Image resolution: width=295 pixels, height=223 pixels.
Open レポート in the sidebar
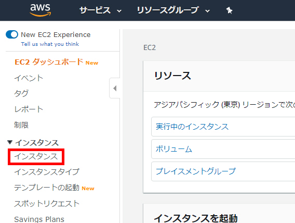point(29,109)
